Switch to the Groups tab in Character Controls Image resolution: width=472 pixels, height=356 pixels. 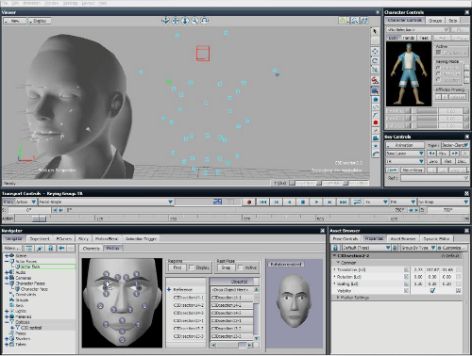435,21
